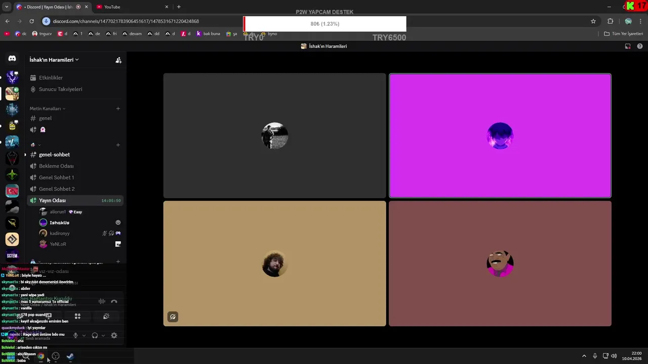Toggle microphone mute in user panel
Screen dimensions: 648x364
[x=75, y=335]
